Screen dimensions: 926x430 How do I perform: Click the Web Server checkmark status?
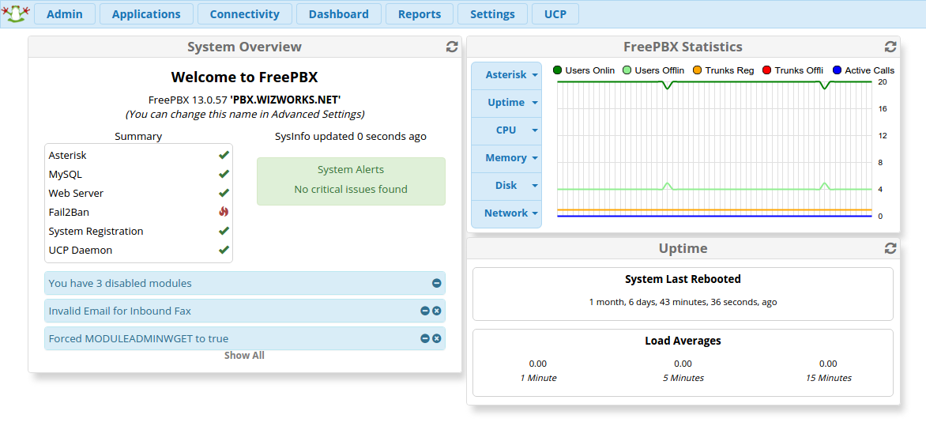pos(224,193)
